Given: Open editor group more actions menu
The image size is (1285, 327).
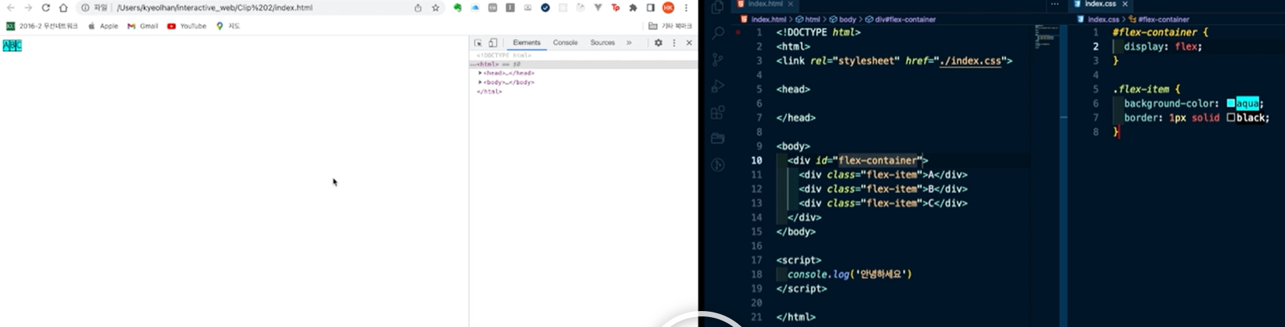Looking at the screenshot, I should [1054, 4].
